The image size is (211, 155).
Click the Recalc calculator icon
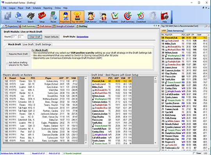54,17
